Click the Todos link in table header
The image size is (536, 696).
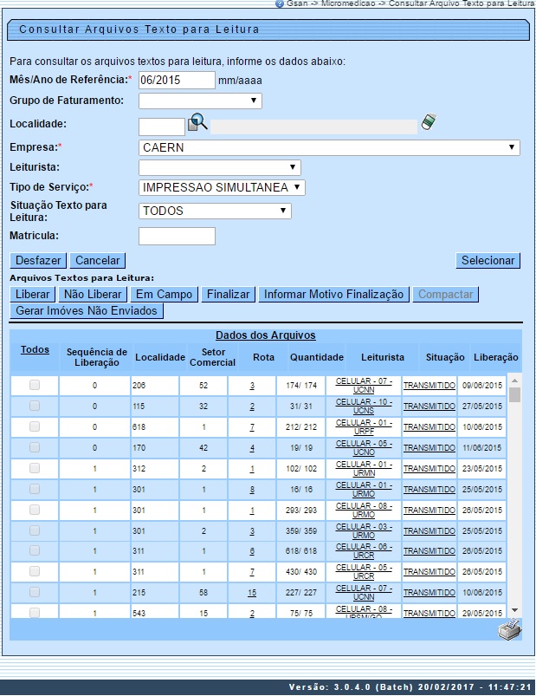35,350
